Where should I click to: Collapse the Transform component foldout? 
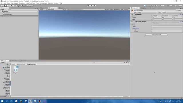pos(131,14)
